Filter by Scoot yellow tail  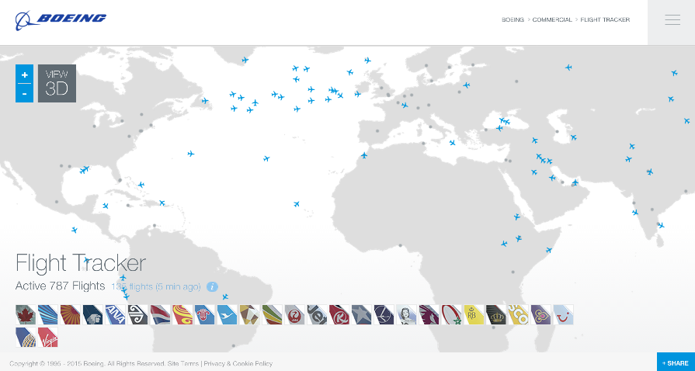point(519,314)
